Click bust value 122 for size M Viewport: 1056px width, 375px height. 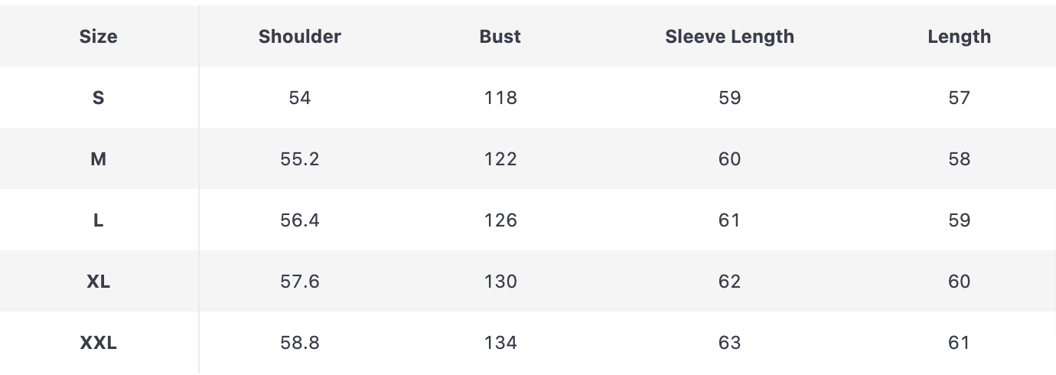[x=500, y=159]
